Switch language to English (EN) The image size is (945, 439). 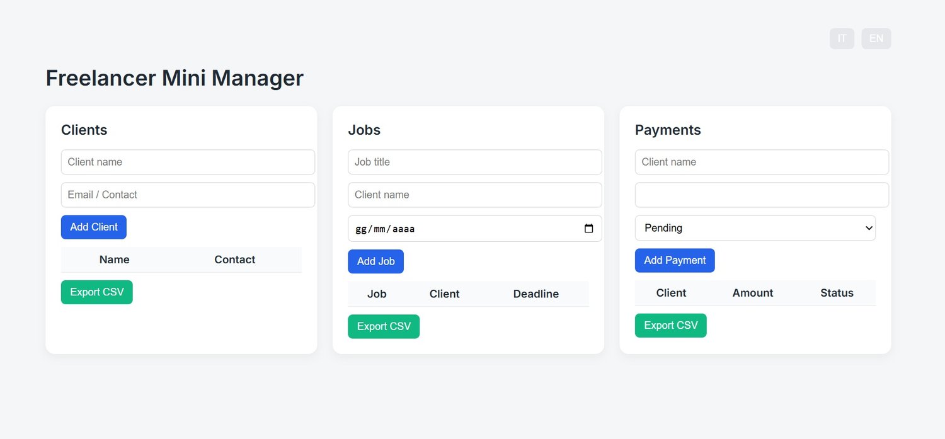pos(876,38)
